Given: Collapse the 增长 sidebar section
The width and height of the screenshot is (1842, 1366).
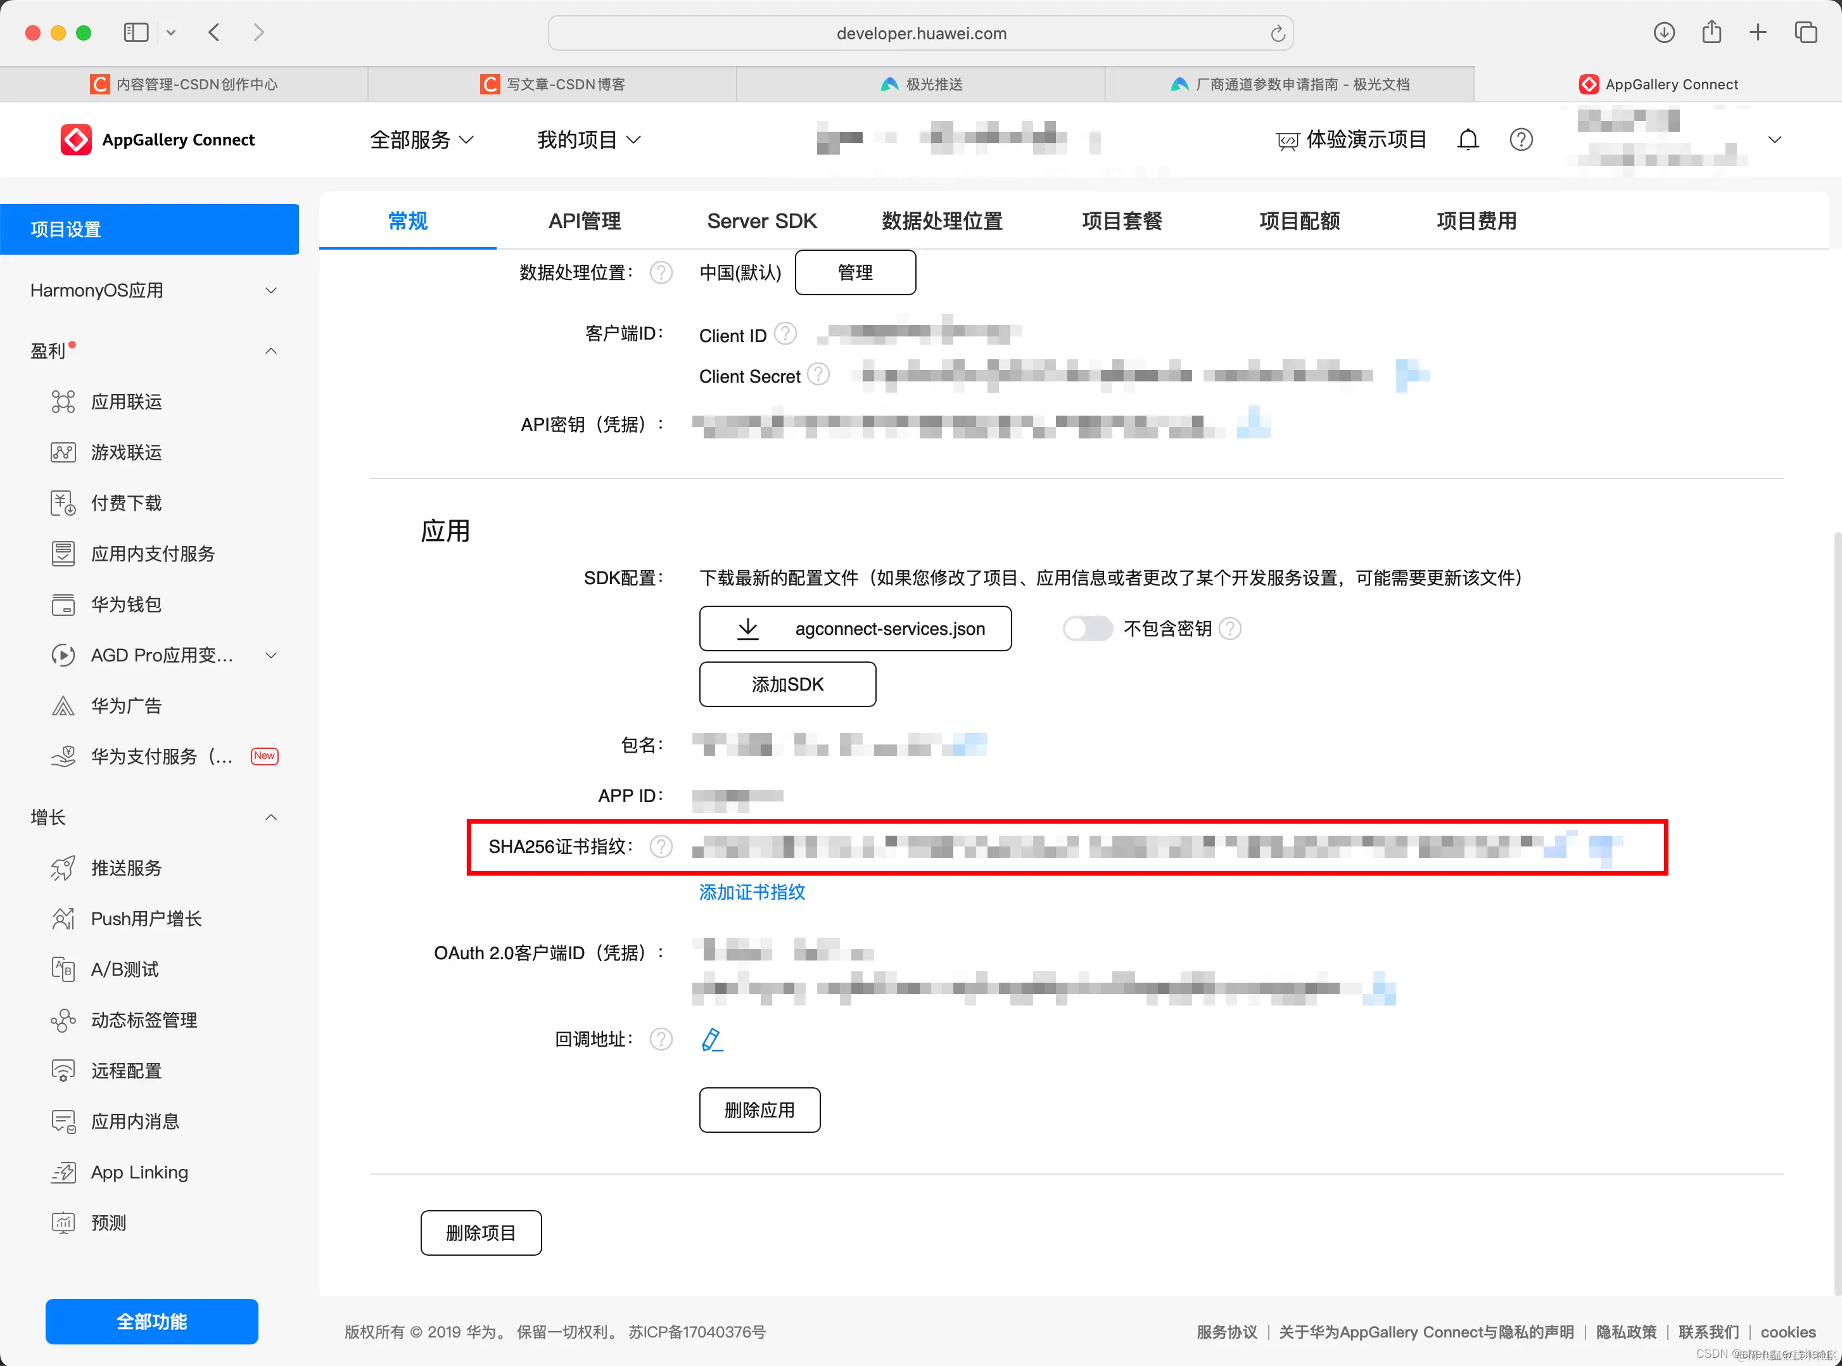Looking at the screenshot, I should coord(270,817).
